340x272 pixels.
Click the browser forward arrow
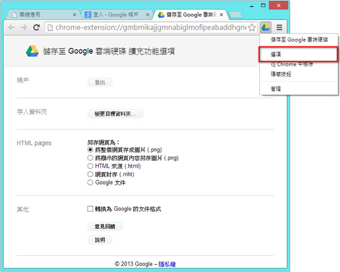coord(24,27)
